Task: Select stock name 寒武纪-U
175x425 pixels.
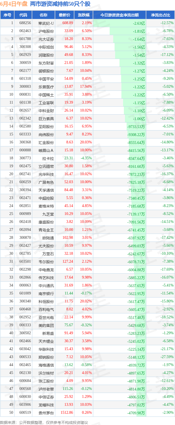Action: pos(46,23)
